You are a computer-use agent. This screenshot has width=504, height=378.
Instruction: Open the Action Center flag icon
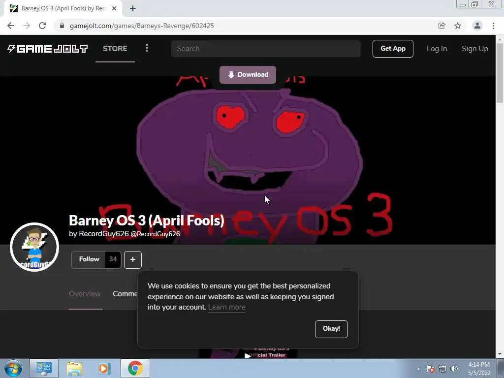(x=431, y=369)
